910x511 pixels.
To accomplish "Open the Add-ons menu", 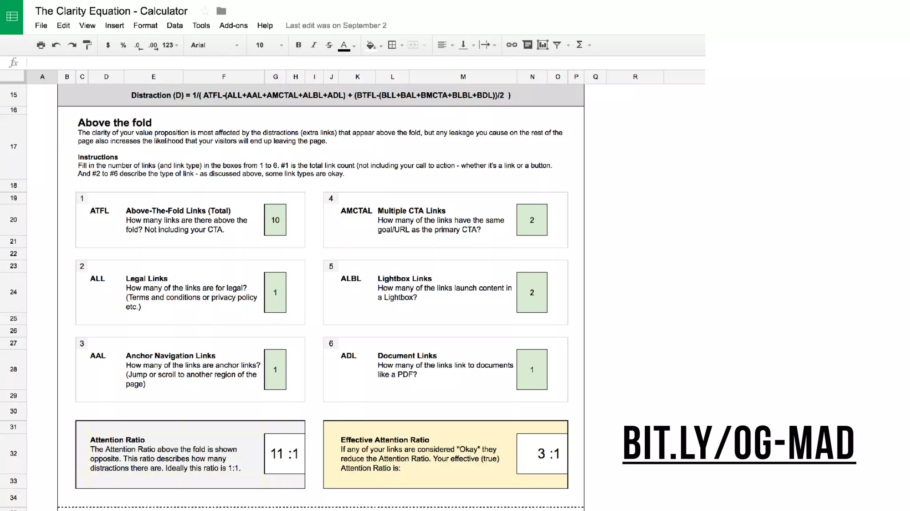I will tap(233, 25).
